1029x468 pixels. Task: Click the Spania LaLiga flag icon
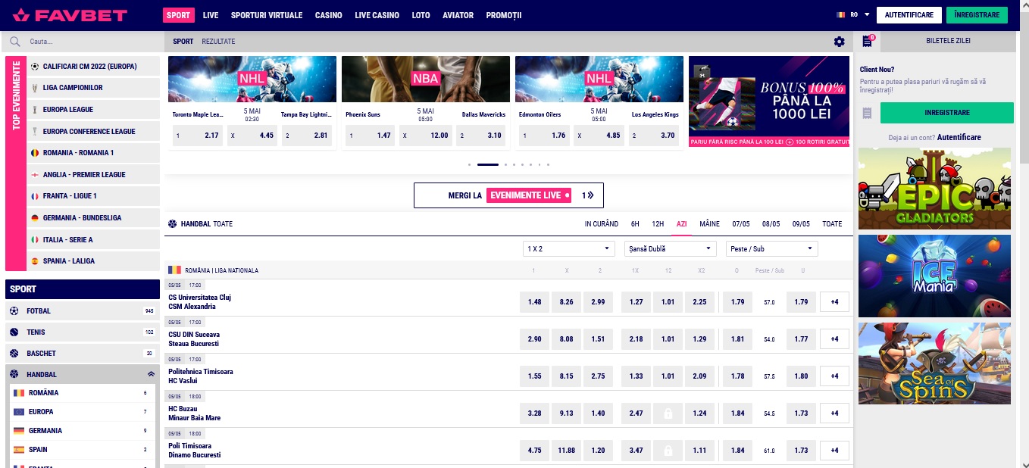pyautogui.click(x=34, y=261)
